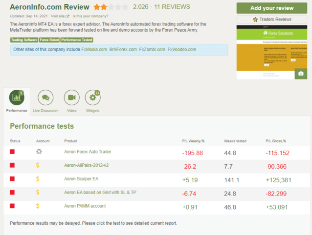Click the 11 REVIEWS count text

(x=172, y=7)
